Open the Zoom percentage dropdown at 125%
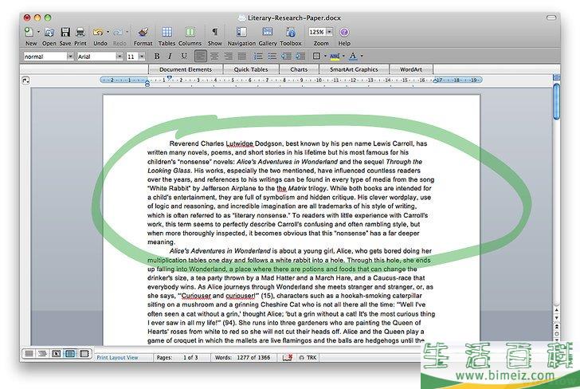 [329, 32]
